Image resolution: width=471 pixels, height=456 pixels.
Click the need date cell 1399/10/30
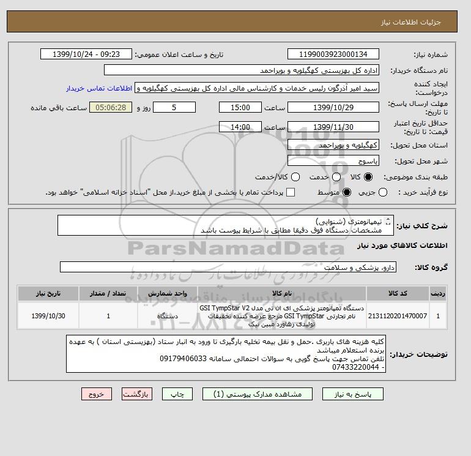[x=48, y=316]
